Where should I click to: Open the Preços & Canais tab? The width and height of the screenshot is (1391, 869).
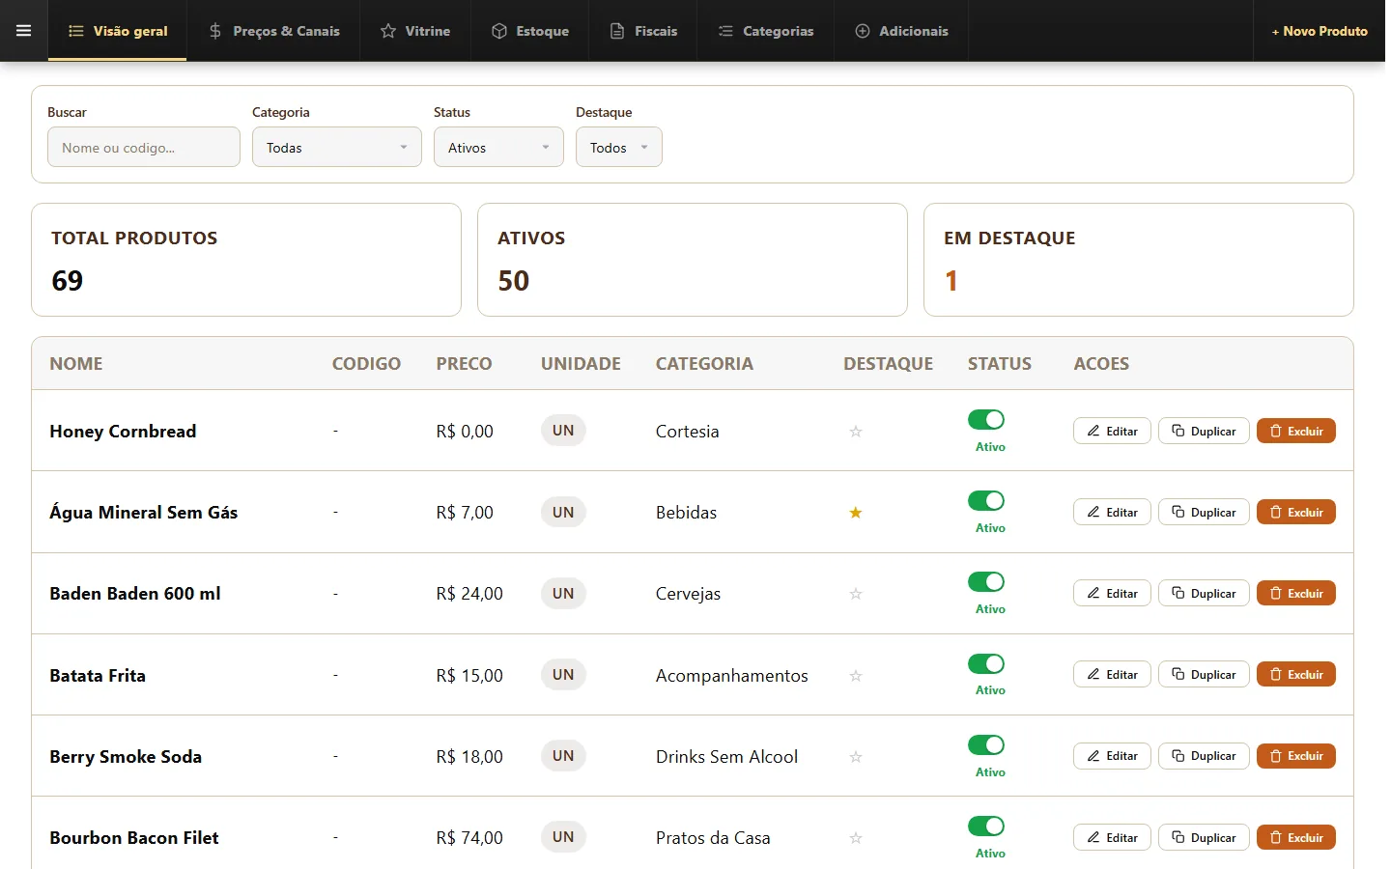[x=274, y=31]
